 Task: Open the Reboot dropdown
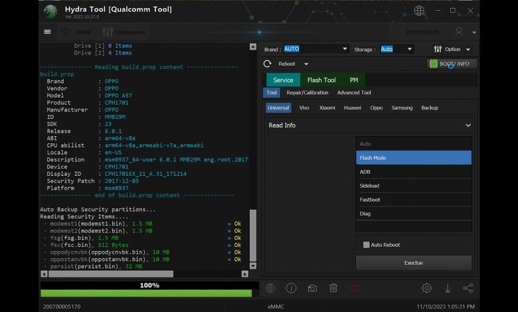click(306, 64)
